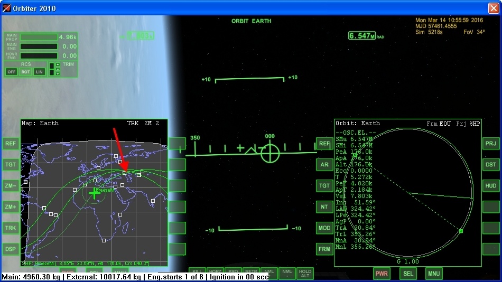This screenshot has width=502, height=282.
Task: Cycle FRM reference frame on Orbit MFD
Action: (x=324, y=249)
